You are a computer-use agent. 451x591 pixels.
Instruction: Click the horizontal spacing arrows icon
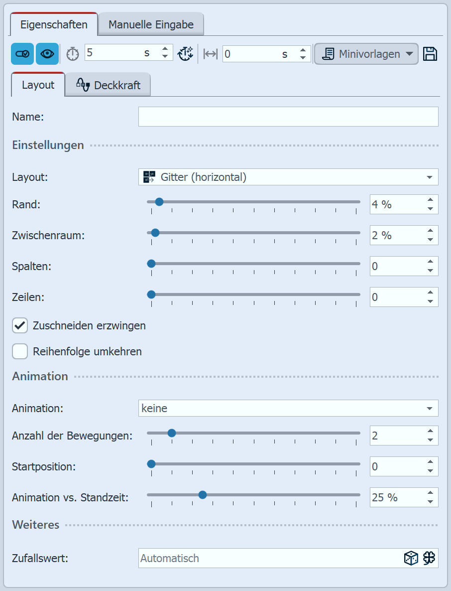(209, 53)
